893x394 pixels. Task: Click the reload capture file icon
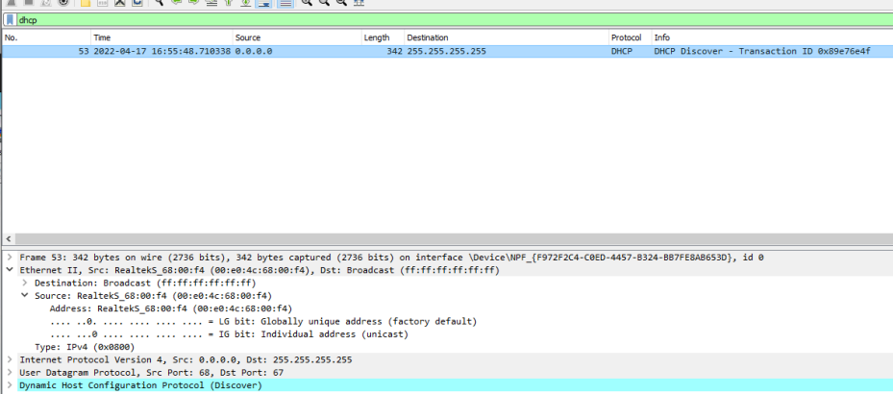point(137,3)
